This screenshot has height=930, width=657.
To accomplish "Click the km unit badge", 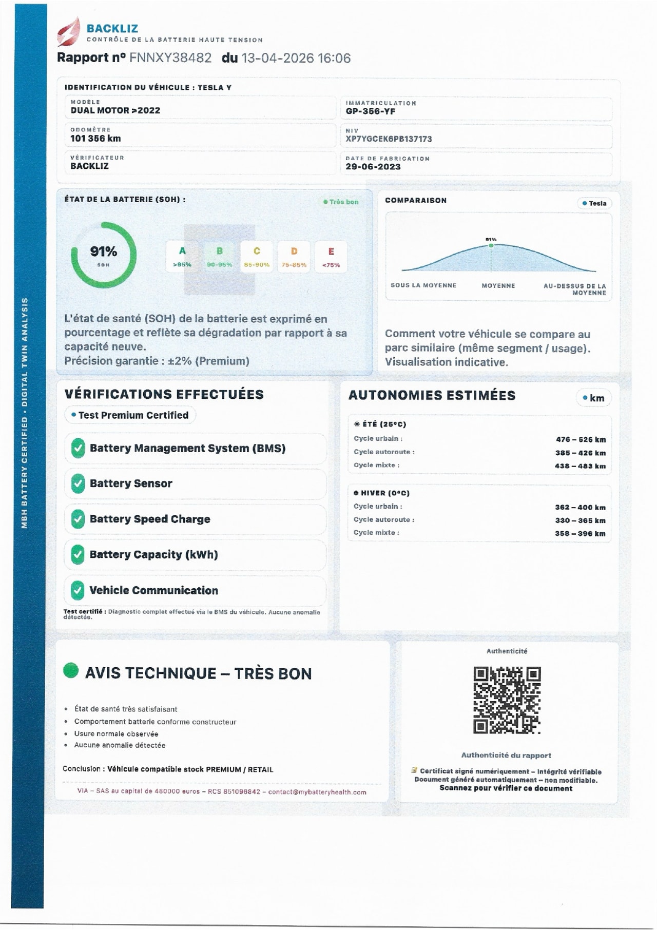I will [593, 398].
